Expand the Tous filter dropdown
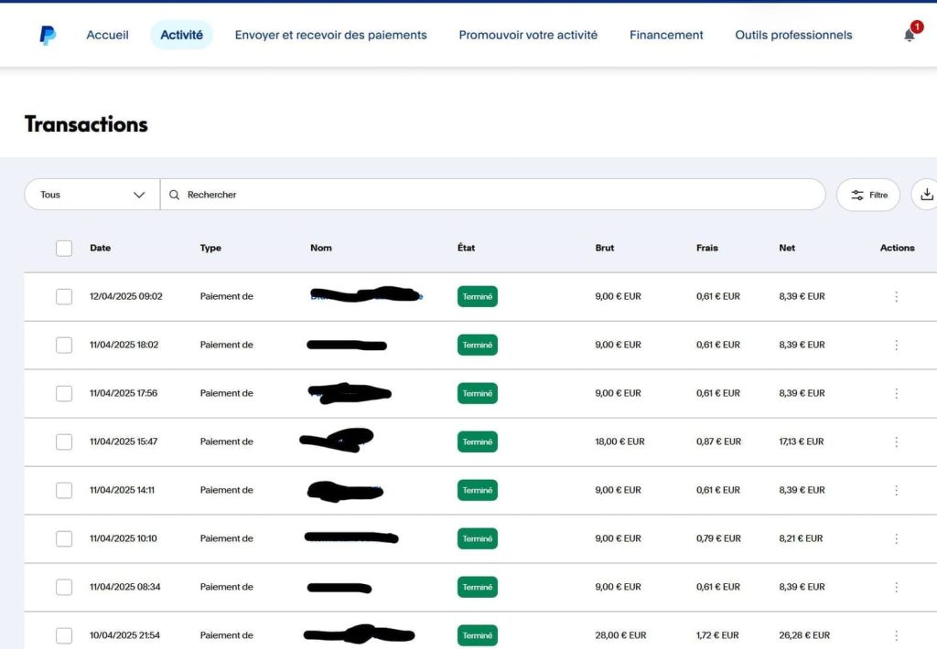937x649 pixels. click(x=92, y=195)
